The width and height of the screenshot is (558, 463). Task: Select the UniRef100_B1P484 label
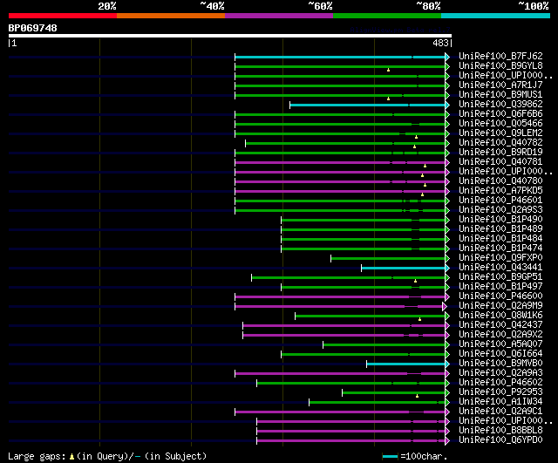pyautogui.click(x=500, y=239)
